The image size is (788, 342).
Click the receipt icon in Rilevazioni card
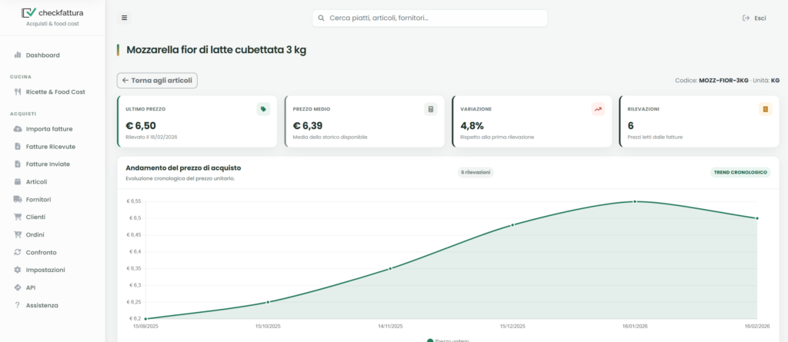[766, 109]
